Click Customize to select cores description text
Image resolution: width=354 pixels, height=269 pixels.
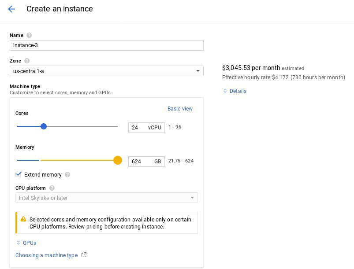[61, 92]
